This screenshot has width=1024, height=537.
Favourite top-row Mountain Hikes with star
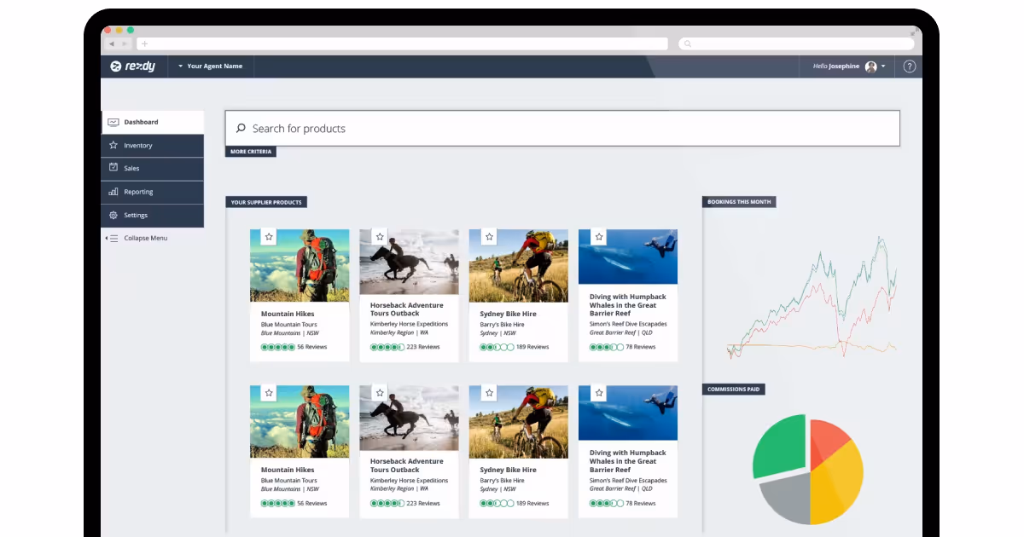coord(269,237)
